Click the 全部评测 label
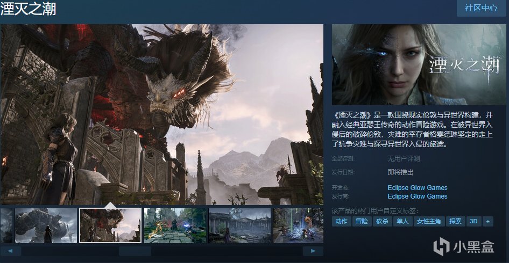This screenshot has height=263, width=509. click(343, 159)
